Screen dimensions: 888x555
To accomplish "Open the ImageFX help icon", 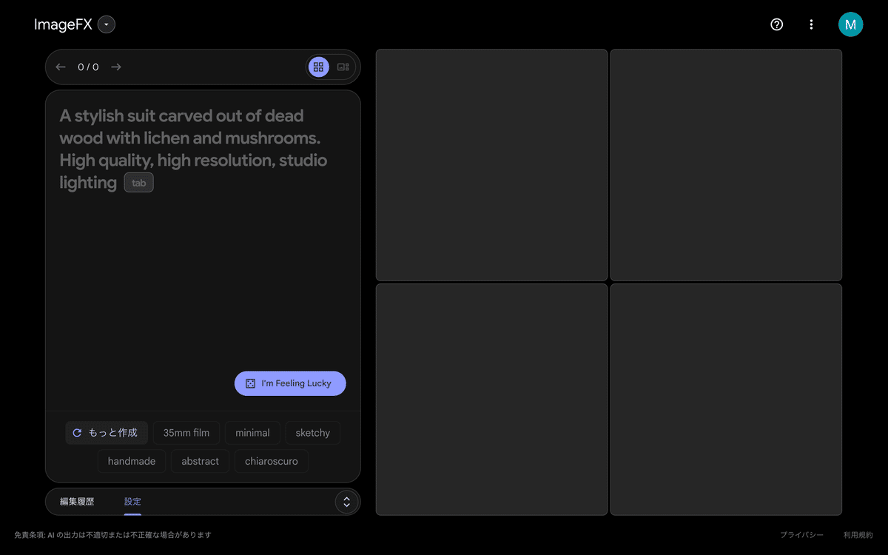I will click(776, 24).
